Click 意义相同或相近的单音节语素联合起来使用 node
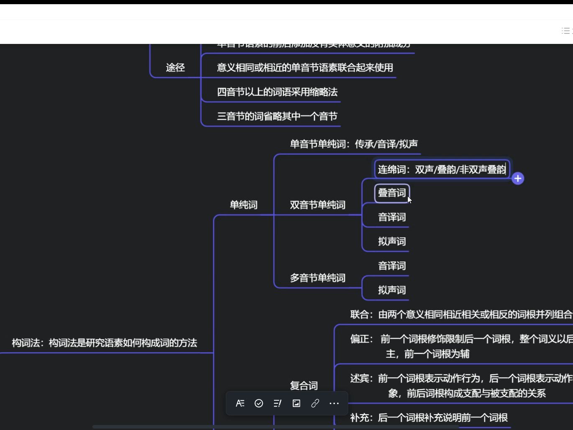The height and width of the screenshot is (430, 573). pos(305,67)
